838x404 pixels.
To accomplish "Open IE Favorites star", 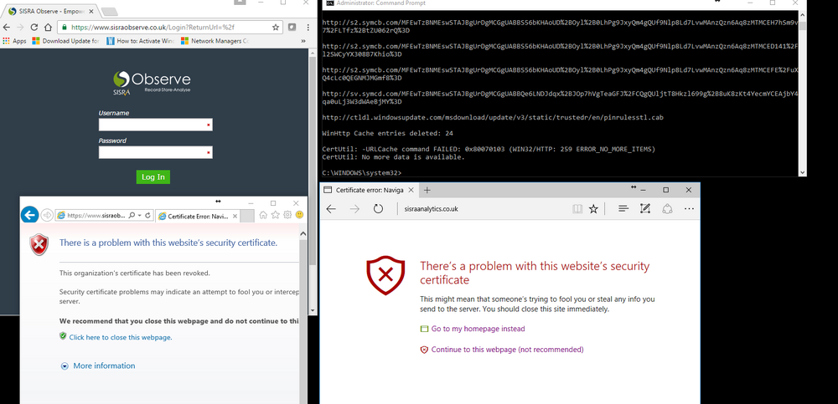I will click(275, 215).
